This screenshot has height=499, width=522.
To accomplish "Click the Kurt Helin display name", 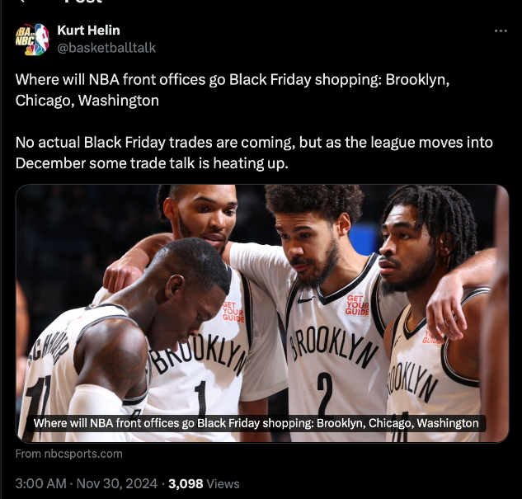I will [88, 31].
